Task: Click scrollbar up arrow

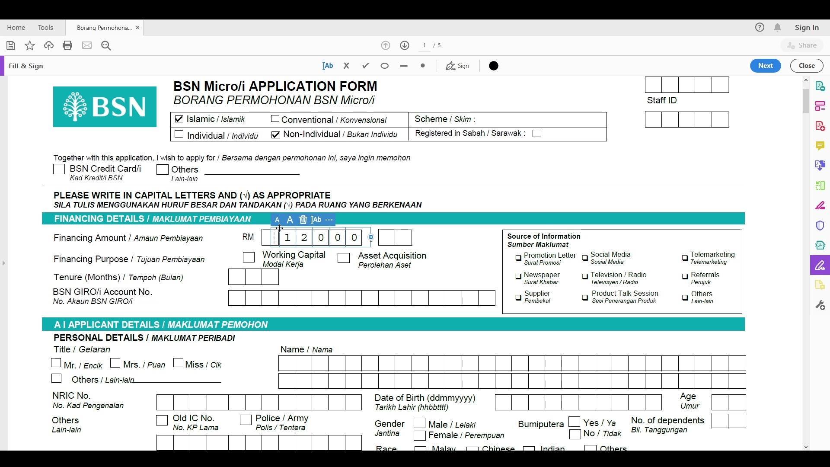Action: click(x=806, y=80)
